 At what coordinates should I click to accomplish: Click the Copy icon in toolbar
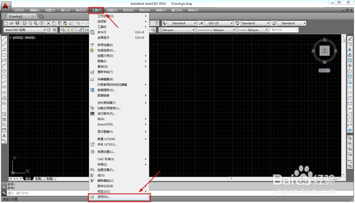54,23
